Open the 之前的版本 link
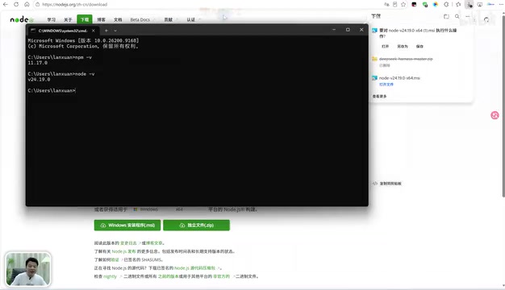Image resolution: width=505 pixels, height=290 pixels. 168,276
